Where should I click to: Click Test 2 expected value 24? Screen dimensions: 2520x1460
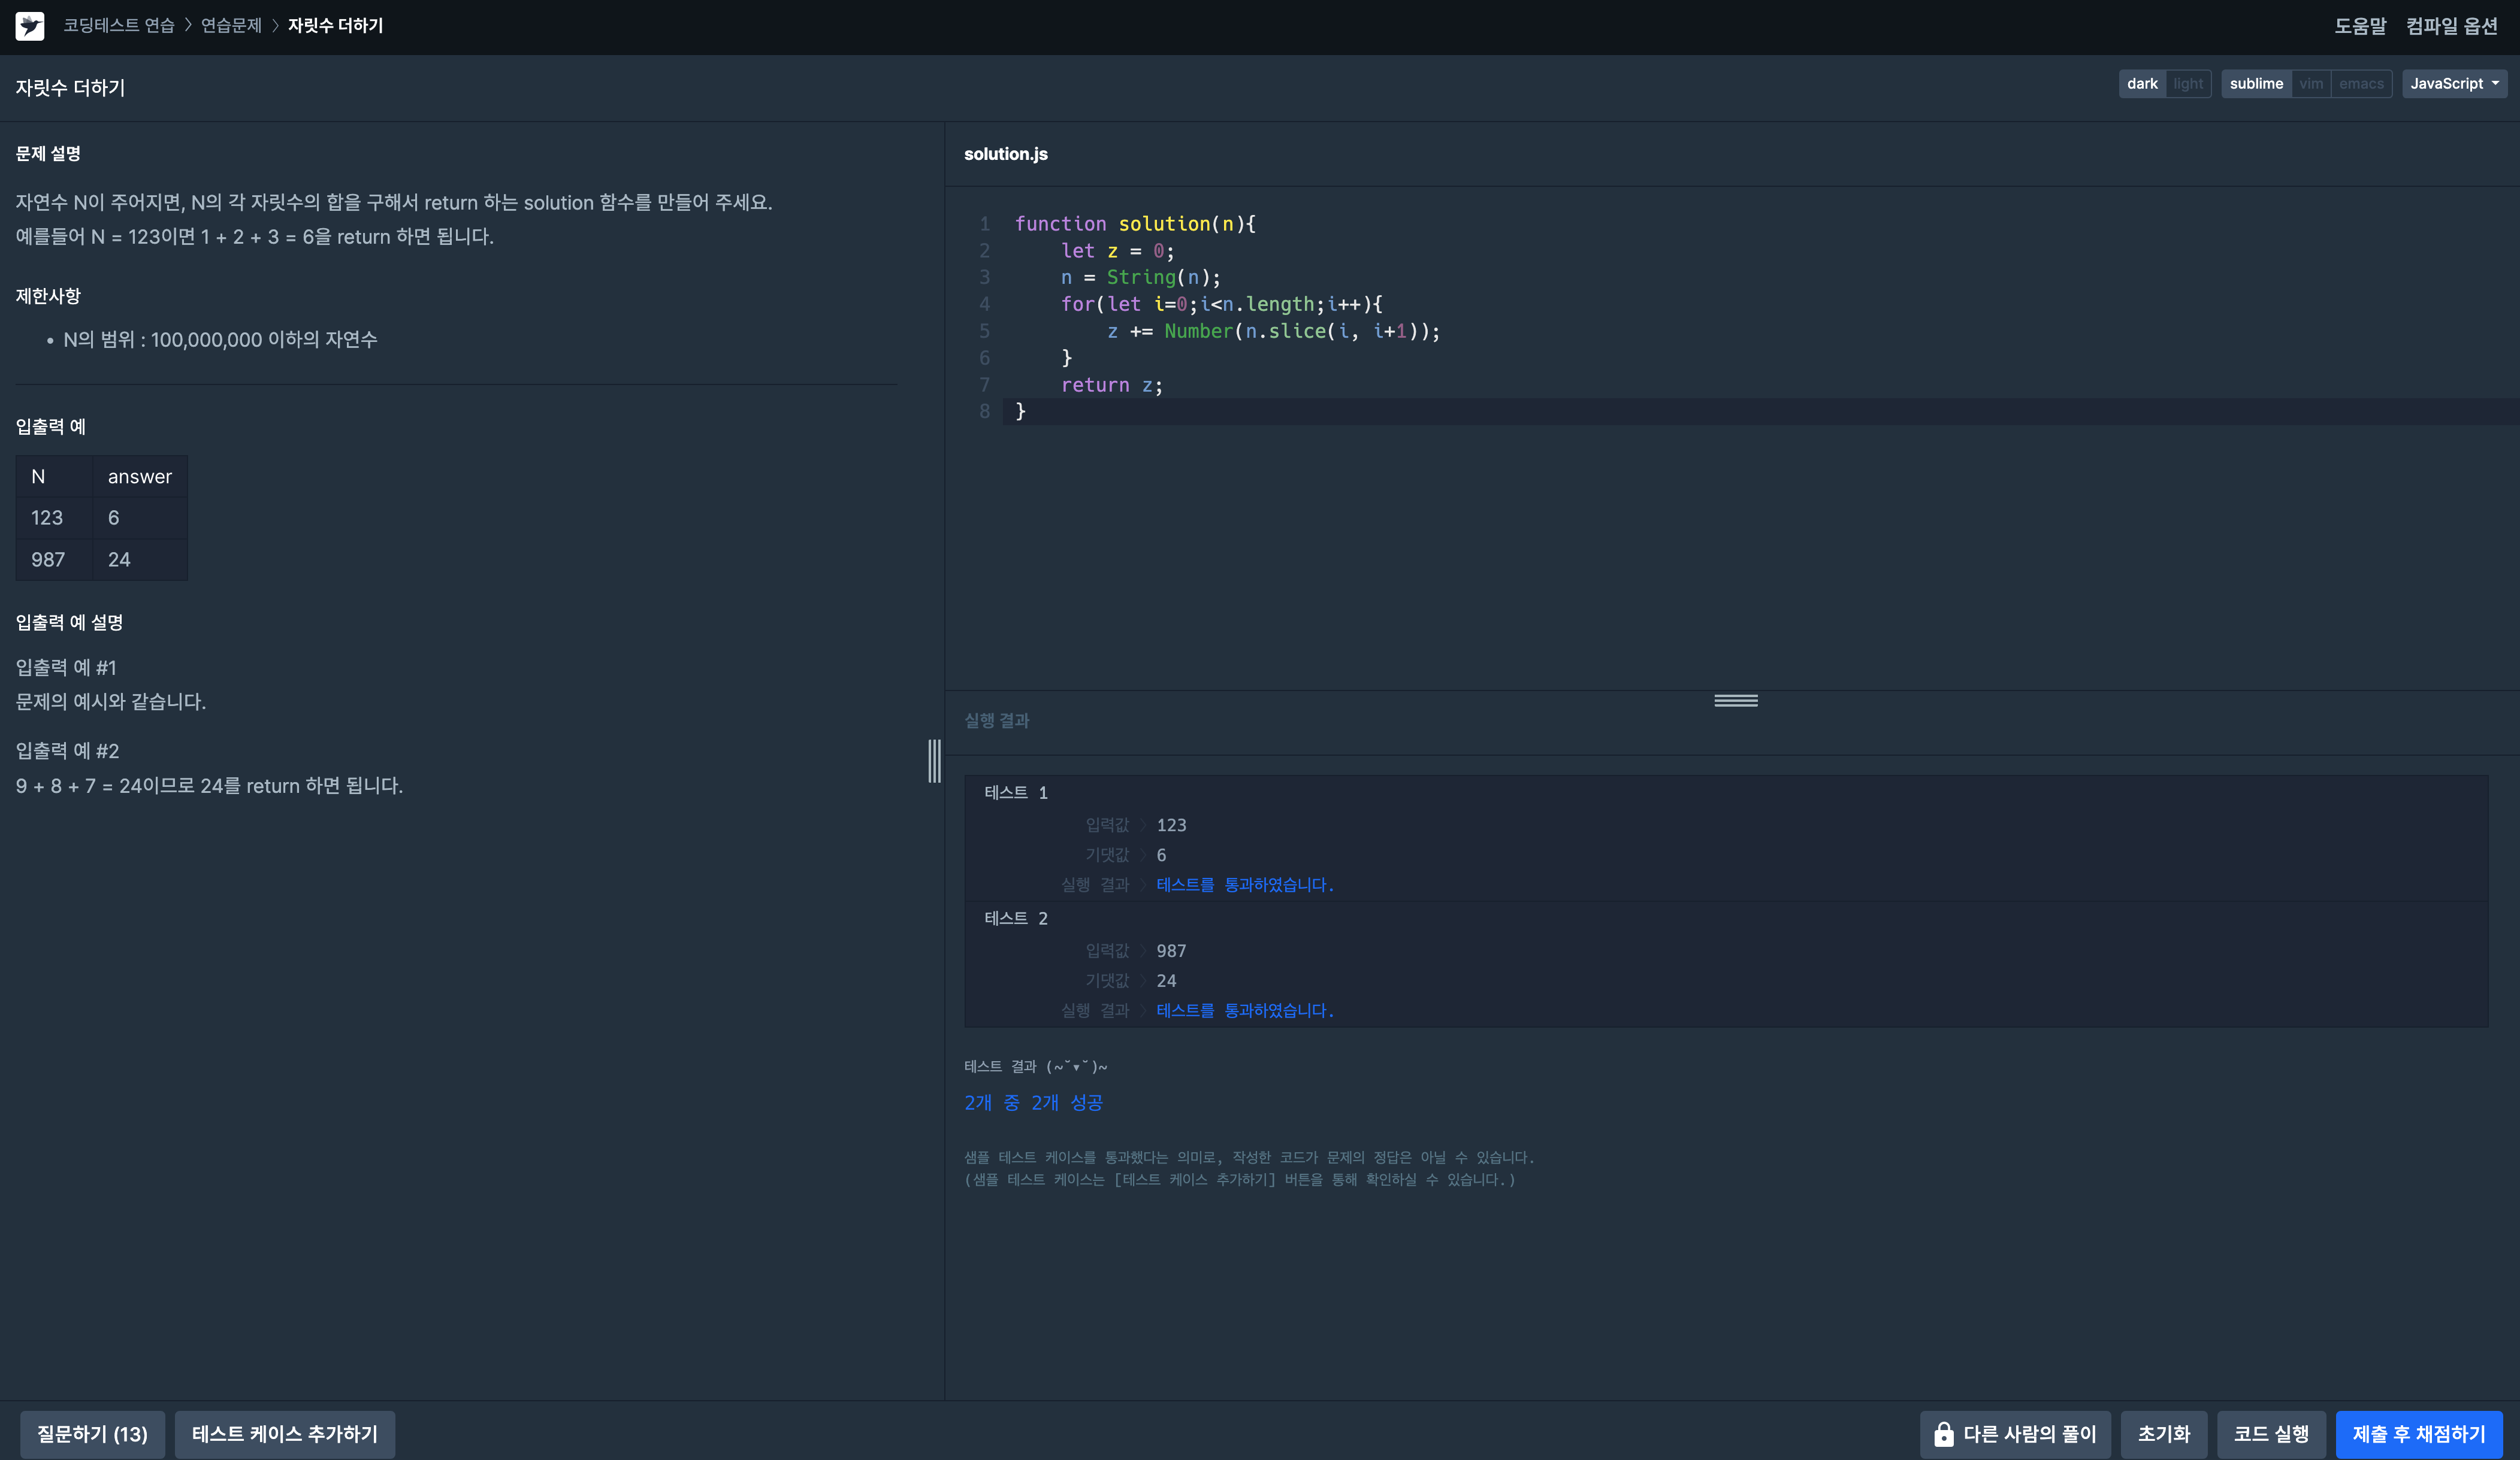(x=1166, y=982)
